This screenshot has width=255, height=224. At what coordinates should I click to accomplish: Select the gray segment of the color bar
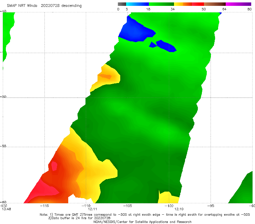point(122,4)
